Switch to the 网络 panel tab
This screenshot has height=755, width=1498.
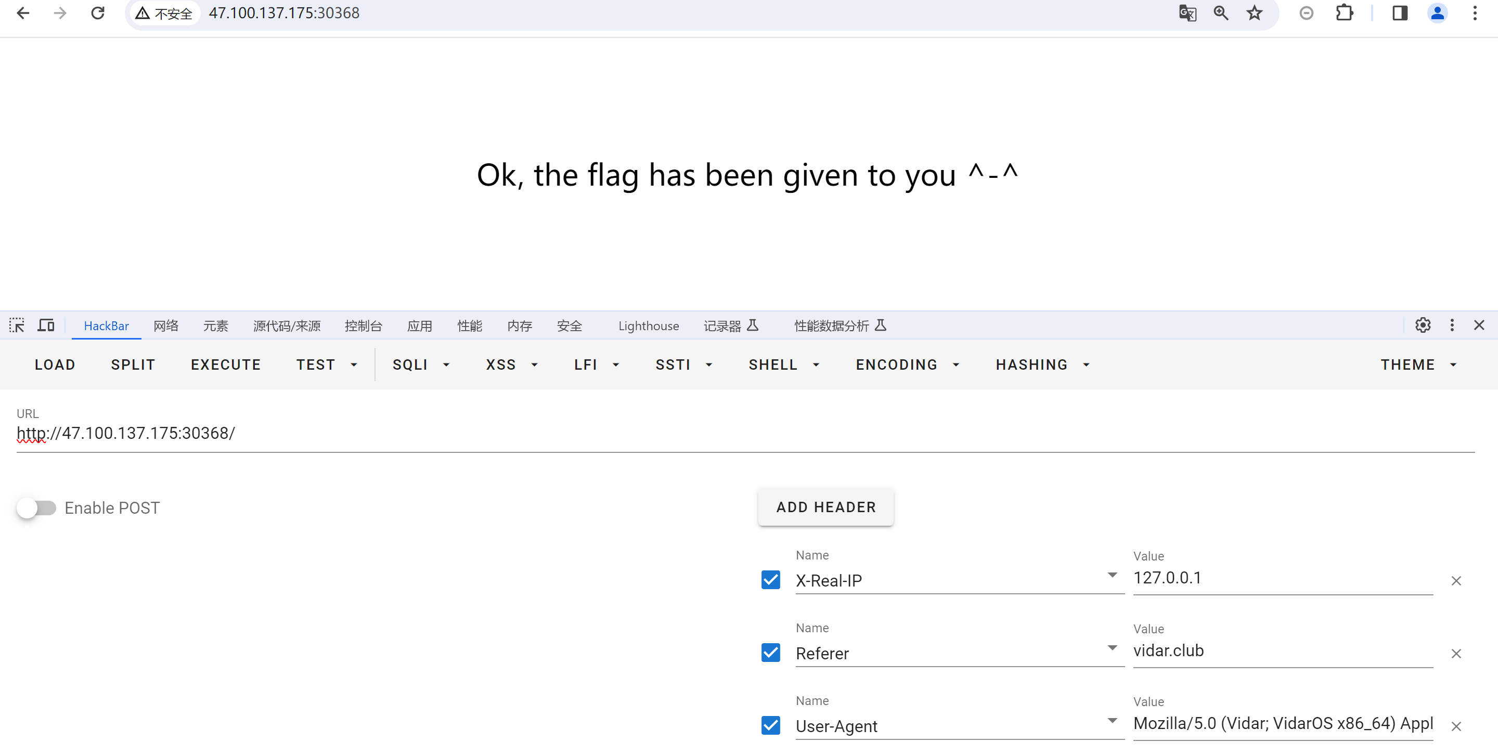166,326
